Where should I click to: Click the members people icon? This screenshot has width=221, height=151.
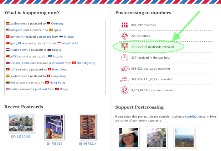tap(124, 25)
